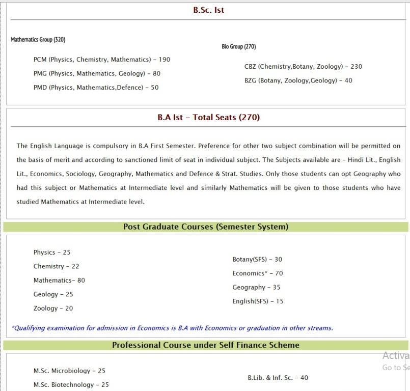Select the B.Lib. & Inf. Sc. – 40 entry
The height and width of the screenshot is (391, 410).
(278, 378)
